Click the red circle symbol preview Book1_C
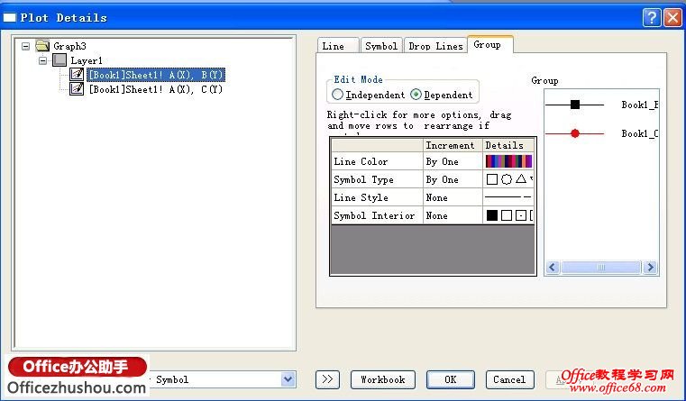 click(575, 133)
